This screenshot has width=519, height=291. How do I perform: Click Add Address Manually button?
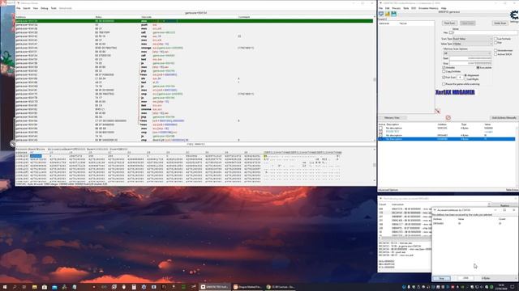504,118
